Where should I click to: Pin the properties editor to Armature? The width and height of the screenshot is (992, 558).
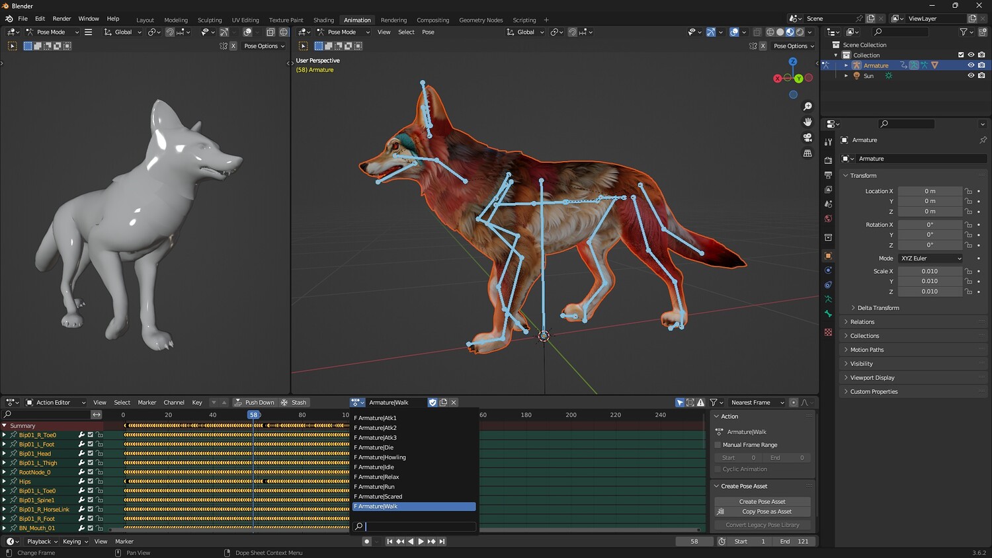(983, 140)
